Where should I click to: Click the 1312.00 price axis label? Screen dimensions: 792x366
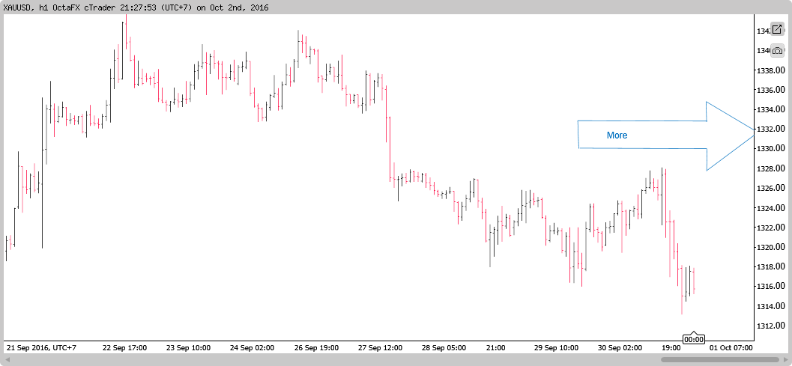[770, 326]
